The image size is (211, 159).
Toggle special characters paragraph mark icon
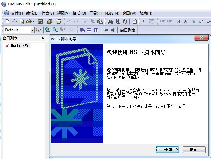[144, 21]
